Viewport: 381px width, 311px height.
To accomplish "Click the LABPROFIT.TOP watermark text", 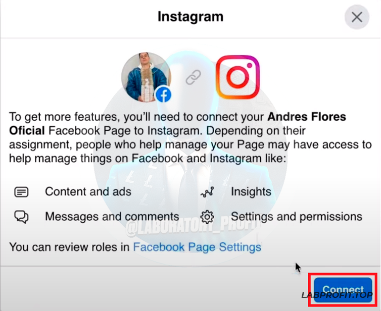I will pos(337,295).
